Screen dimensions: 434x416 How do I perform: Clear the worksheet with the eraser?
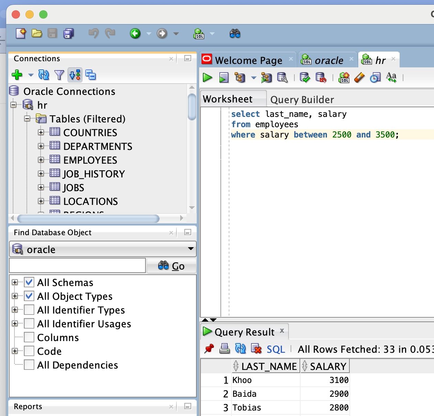coord(359,78)
